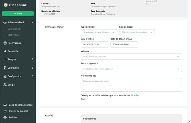
Task: Click the Réduire eye icon
Action: 5,117
